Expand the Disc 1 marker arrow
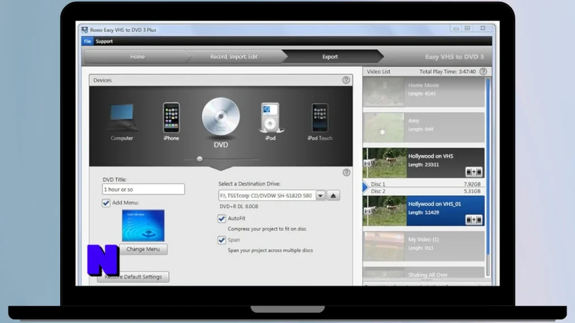This screenshot has height=323, width=575. (365, 187)
